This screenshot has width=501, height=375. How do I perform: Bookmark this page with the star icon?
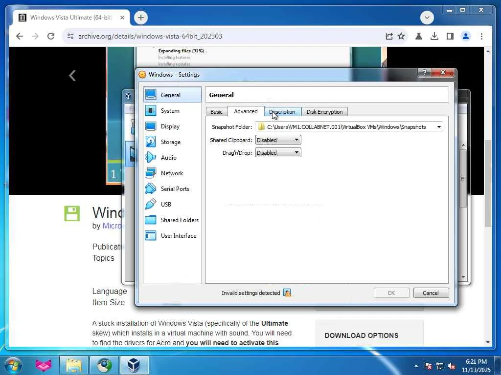pos(401,36)
